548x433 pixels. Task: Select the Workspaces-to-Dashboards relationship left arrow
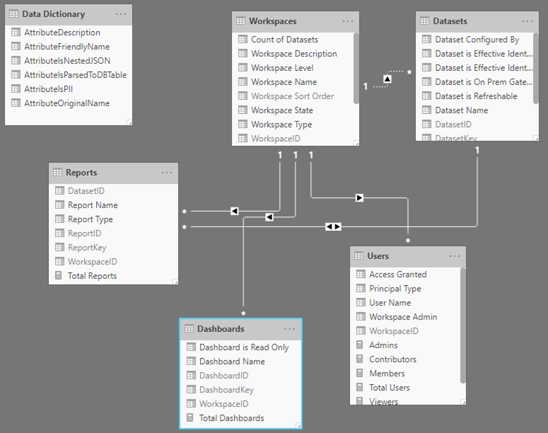[x=269, y=217]
